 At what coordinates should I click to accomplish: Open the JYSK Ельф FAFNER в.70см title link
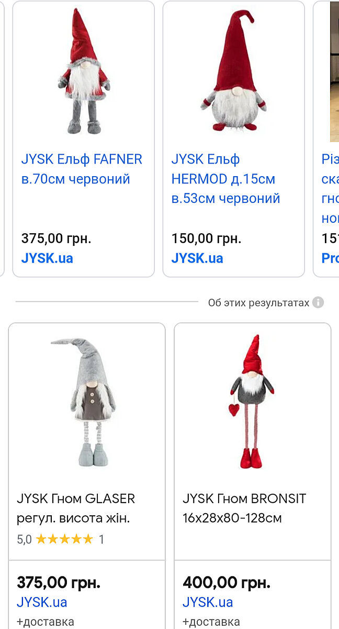point(82,169)
